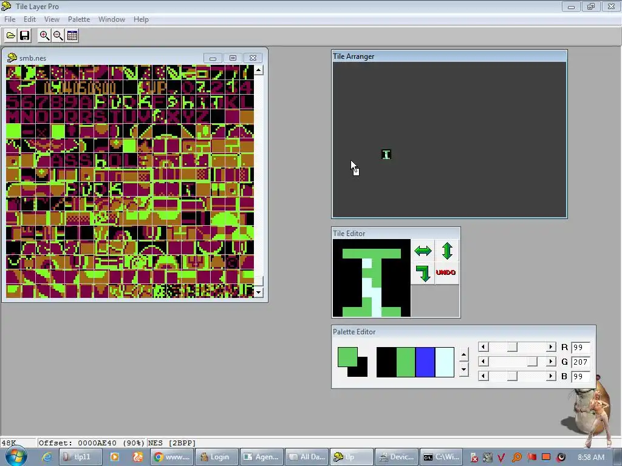Image resolution: width=622 pixels, height=466 pixels.
Task: Toggle the Tile Arranger grid toolbar icon
Action: pyautogui.click(x=72, y=36)
